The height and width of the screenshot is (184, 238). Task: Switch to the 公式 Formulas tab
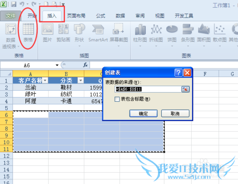tap(100, 16)
